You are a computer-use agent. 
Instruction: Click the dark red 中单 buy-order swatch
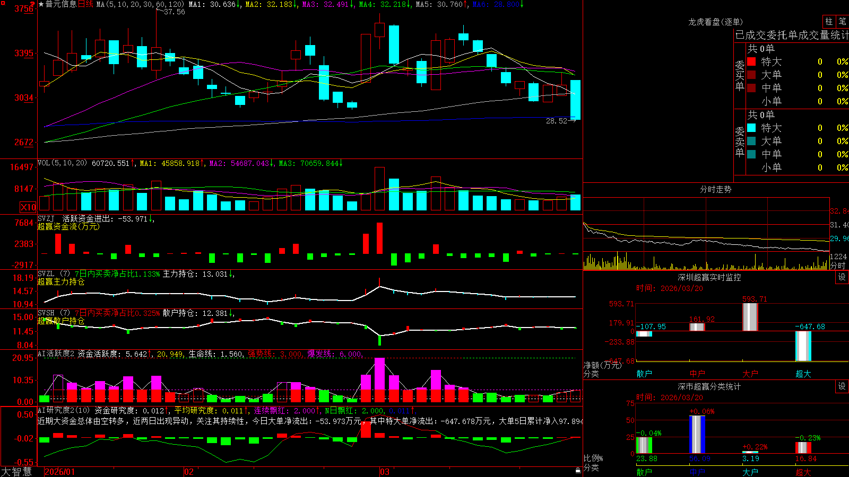click(751, 88)
